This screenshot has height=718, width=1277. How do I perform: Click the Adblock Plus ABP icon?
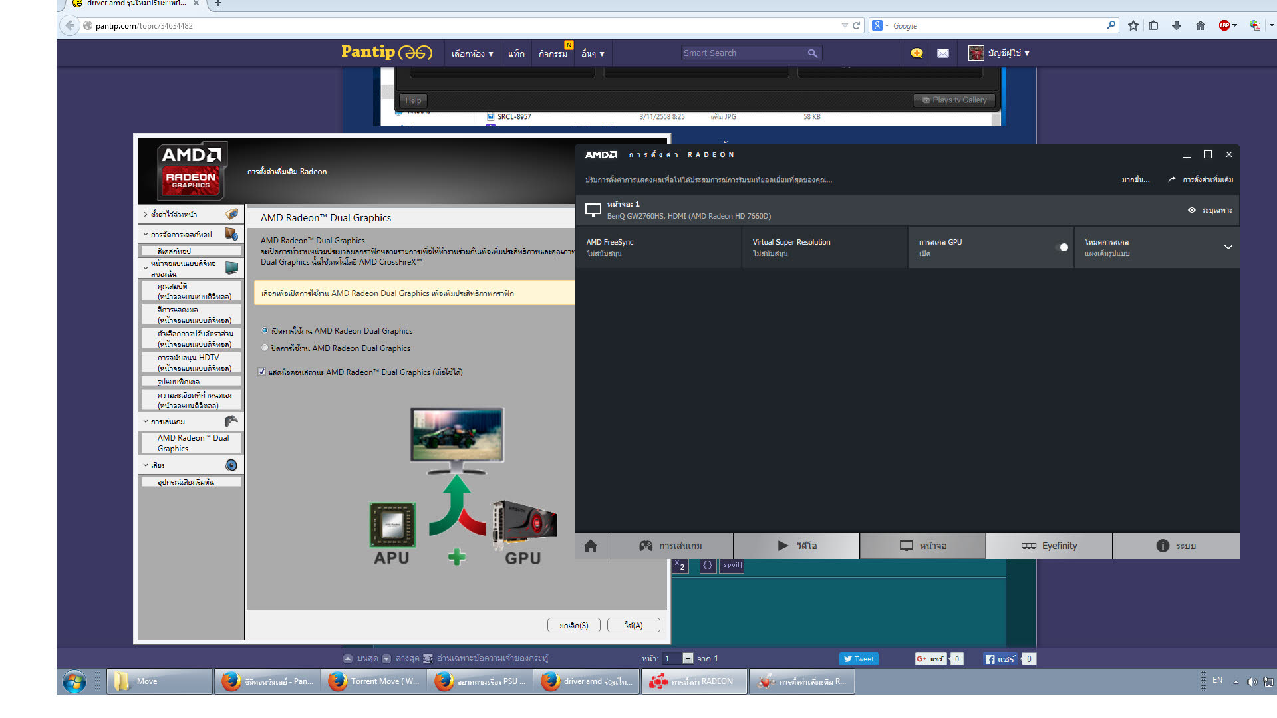click(1224, 25)
